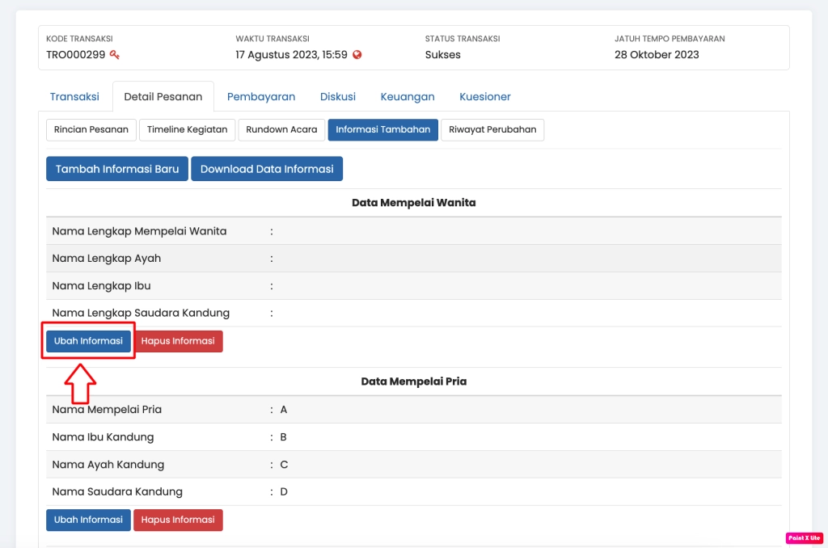Click the Paint X lite badge
The height and width of the screenshot is (548, 828).
(804, 537)
